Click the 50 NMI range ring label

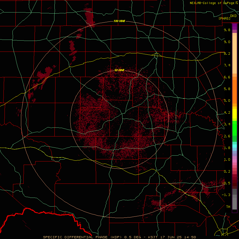click(x=119, y=70)
